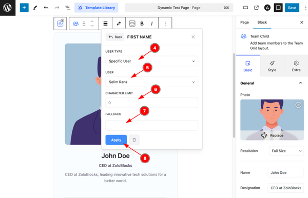Edit the Name field in sidebar

coord(286,172)
